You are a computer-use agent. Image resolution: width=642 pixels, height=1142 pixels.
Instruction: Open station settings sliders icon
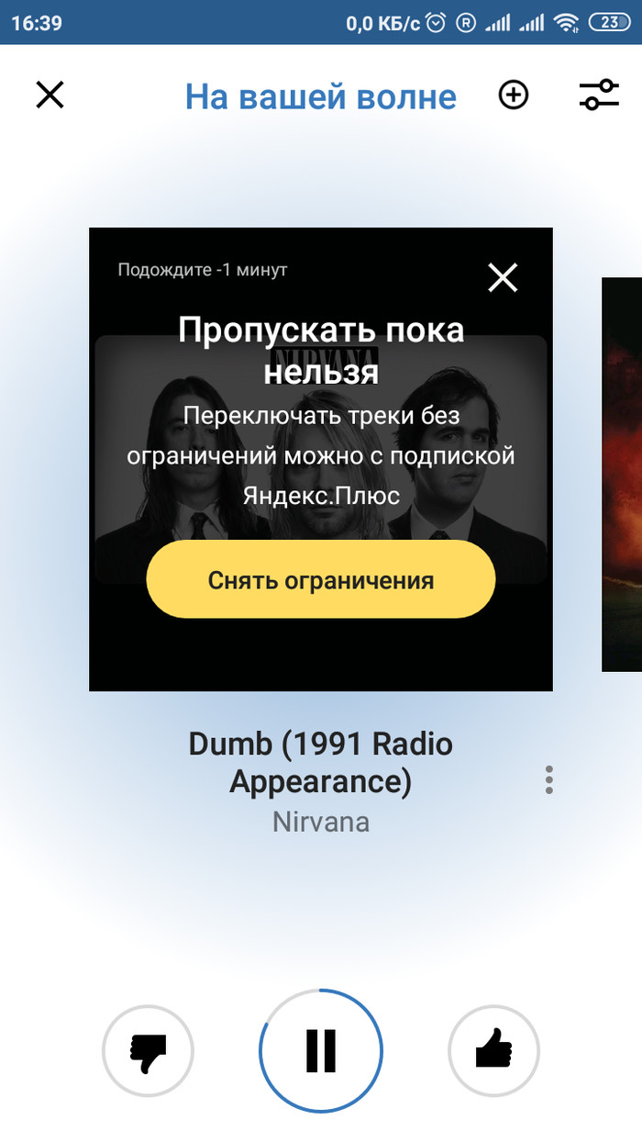click(x=599, y=95)
